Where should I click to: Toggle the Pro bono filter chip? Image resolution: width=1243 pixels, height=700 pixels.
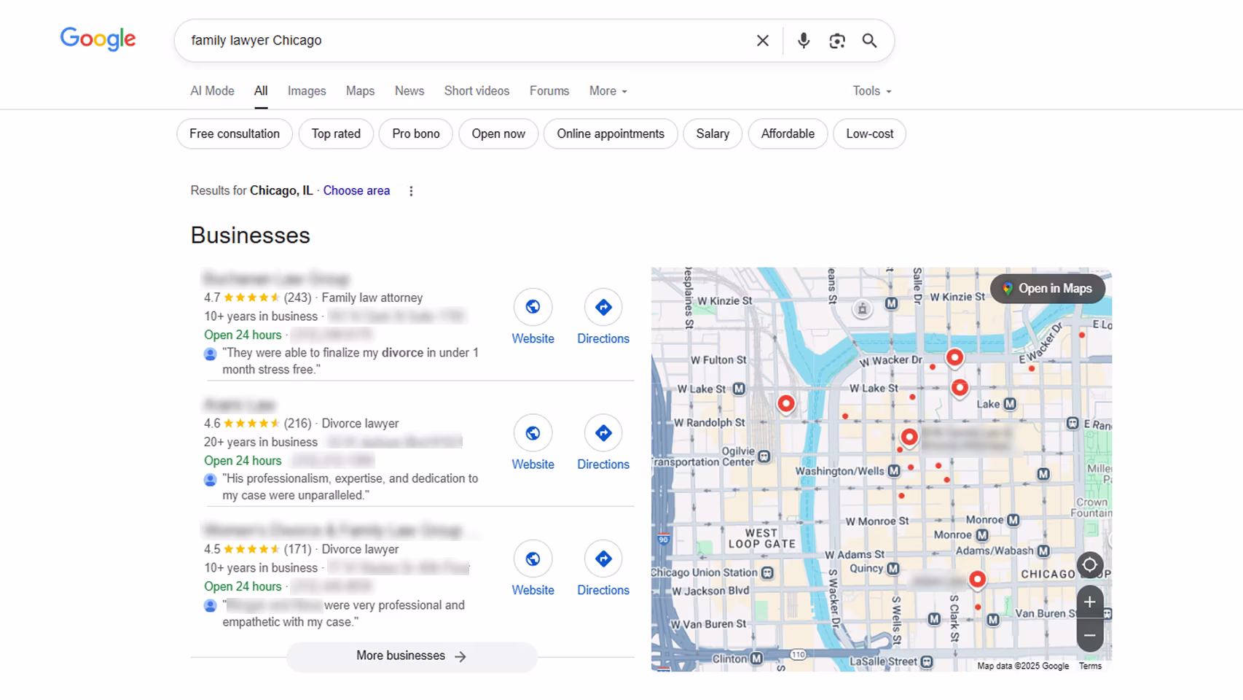click(416, 133)
